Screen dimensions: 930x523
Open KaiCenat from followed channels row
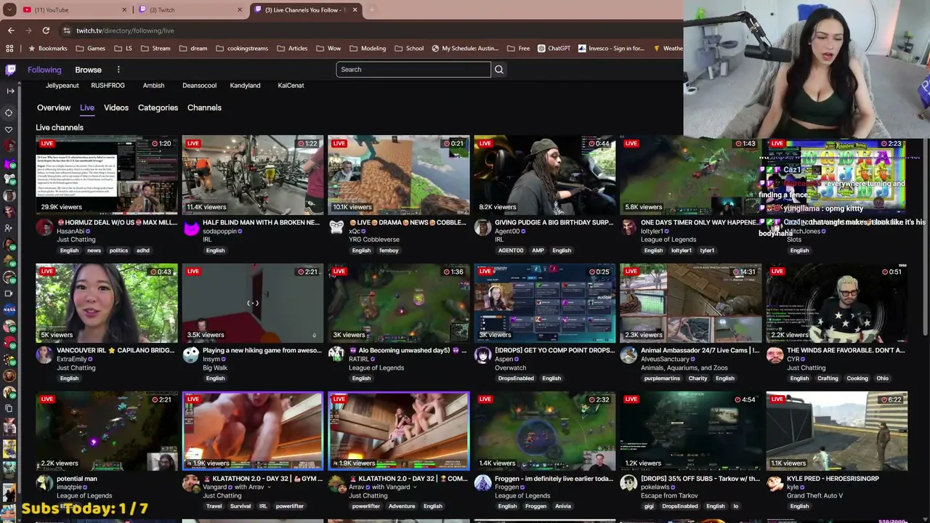click(291, 86)
